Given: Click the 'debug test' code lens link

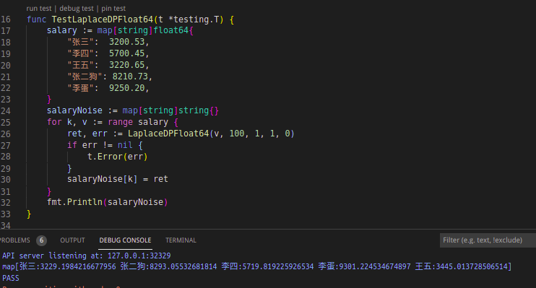Looking at the screenshot, I should point(77,8).
